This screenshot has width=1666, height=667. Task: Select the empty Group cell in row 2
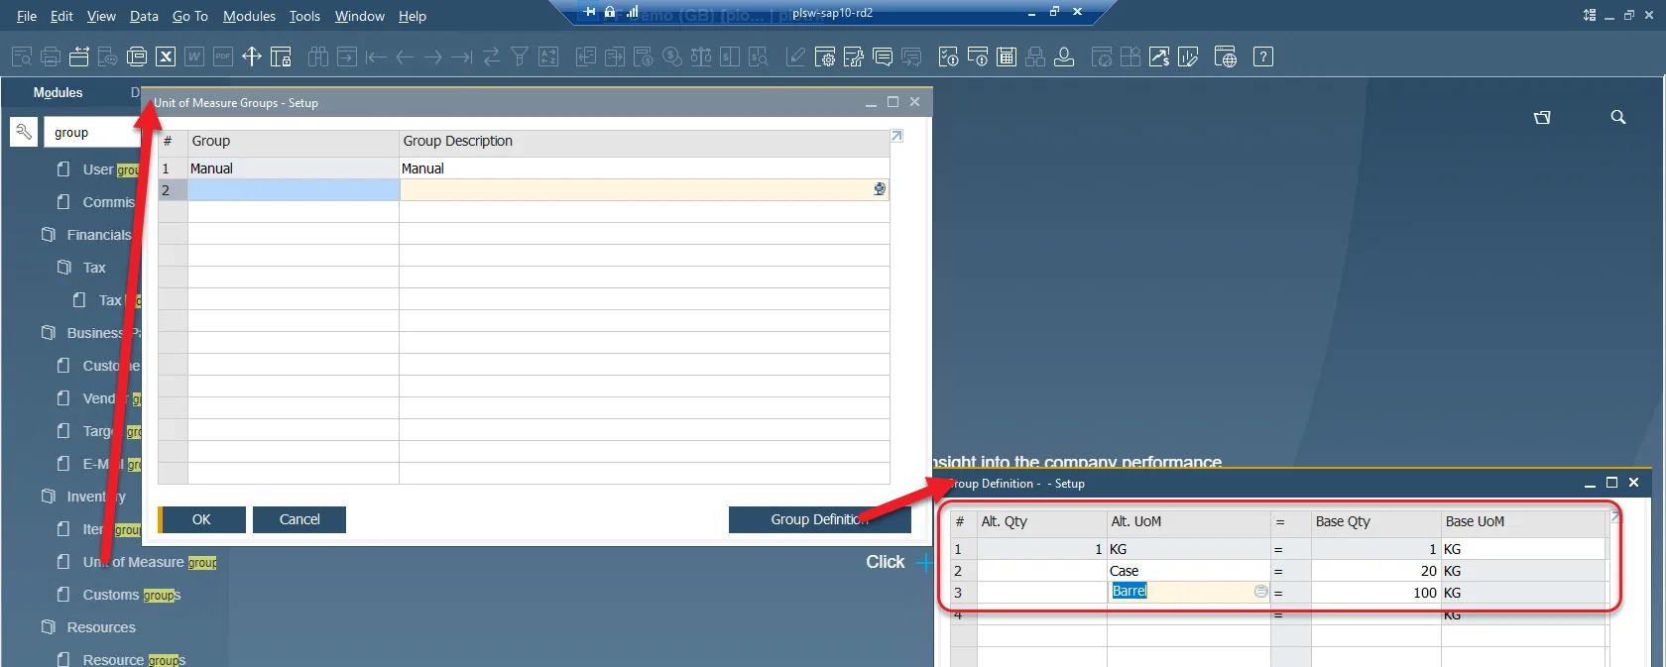click(x=294, y=190)
